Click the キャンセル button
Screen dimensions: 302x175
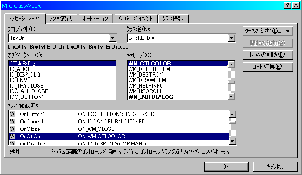276,167
